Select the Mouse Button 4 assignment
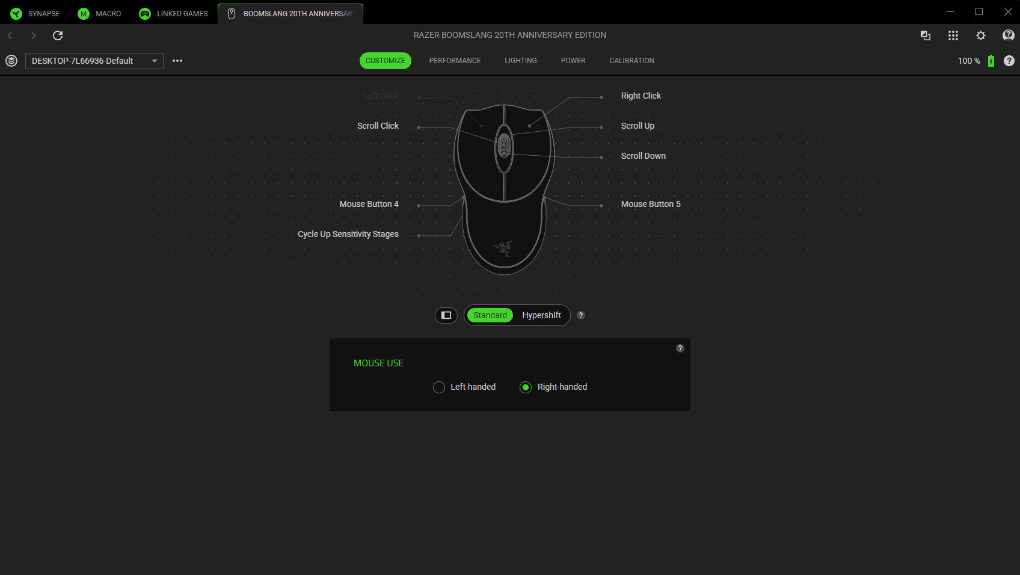The height and width of the screenshot is (575, 1020). pyautogui.click(x=369, y=204)
